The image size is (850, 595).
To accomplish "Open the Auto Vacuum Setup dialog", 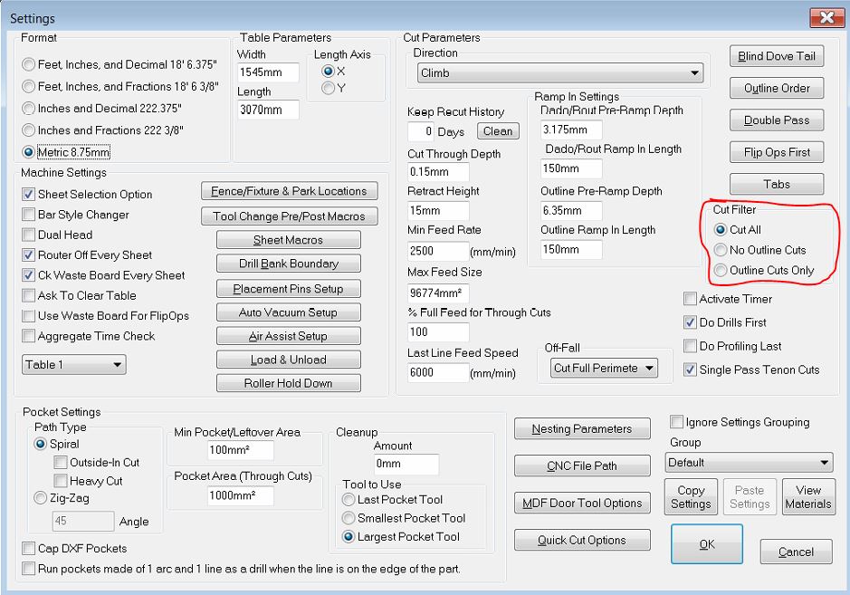I will click(x=288, y=312).
